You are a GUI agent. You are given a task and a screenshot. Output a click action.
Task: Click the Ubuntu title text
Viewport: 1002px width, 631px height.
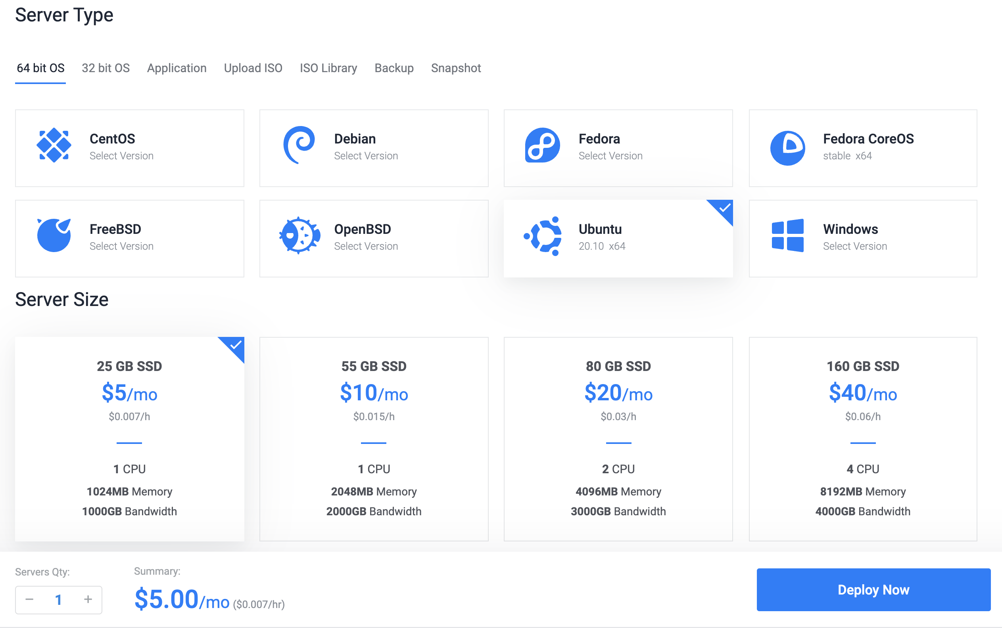[x=600, y=229]
